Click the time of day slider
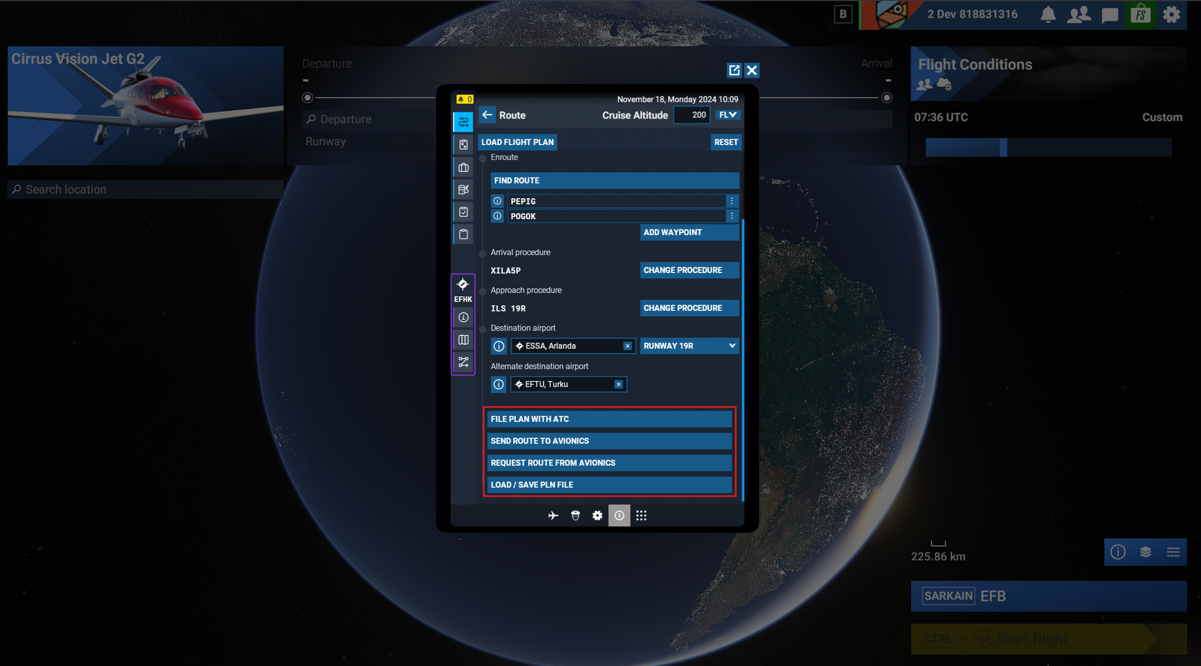This screenshot has height=666, width=1201. coord(1003,148)
